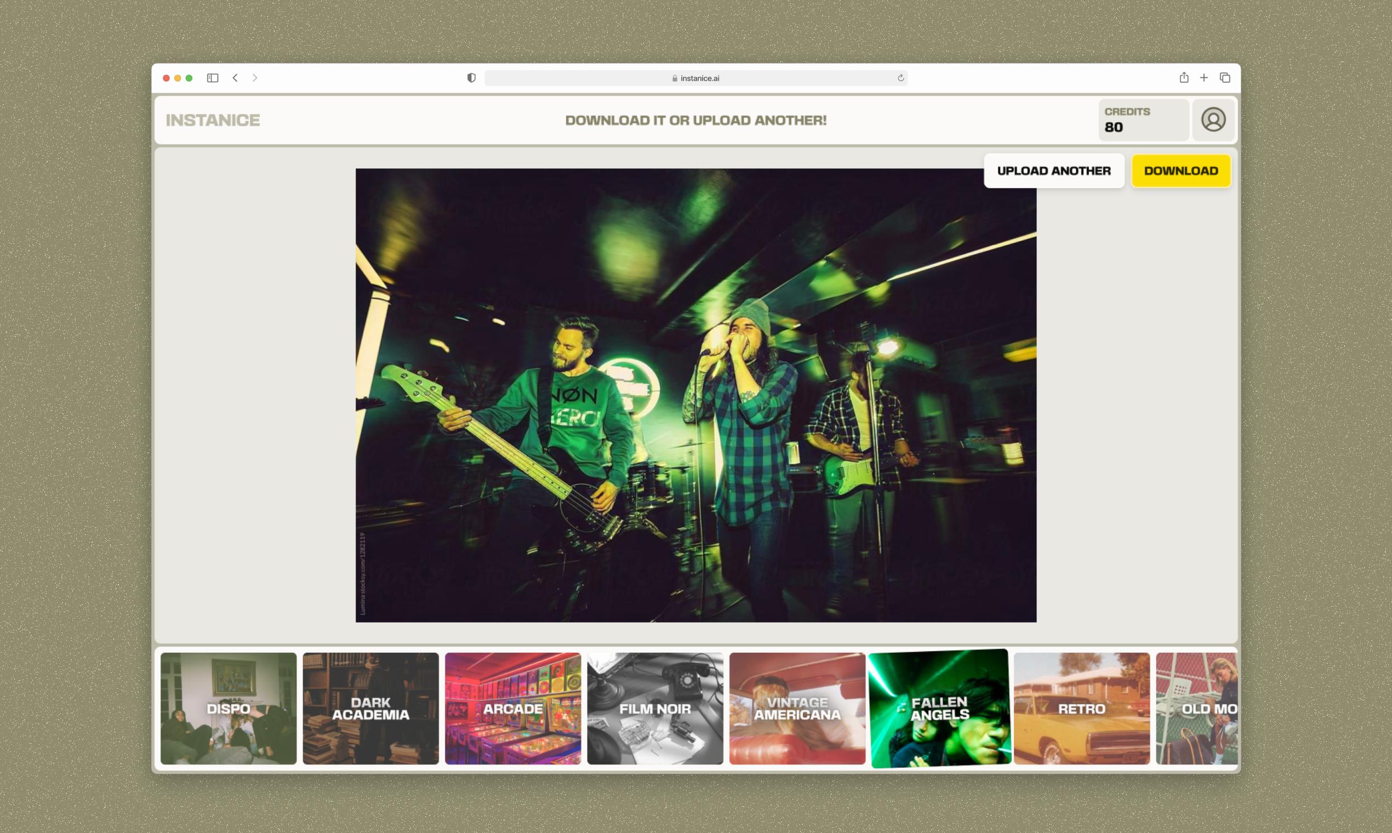The width and height of the screenshot is (1392, 833).
Task: Select the Film Noir filter
Action: pyautogui.click(x=655, y=708)
